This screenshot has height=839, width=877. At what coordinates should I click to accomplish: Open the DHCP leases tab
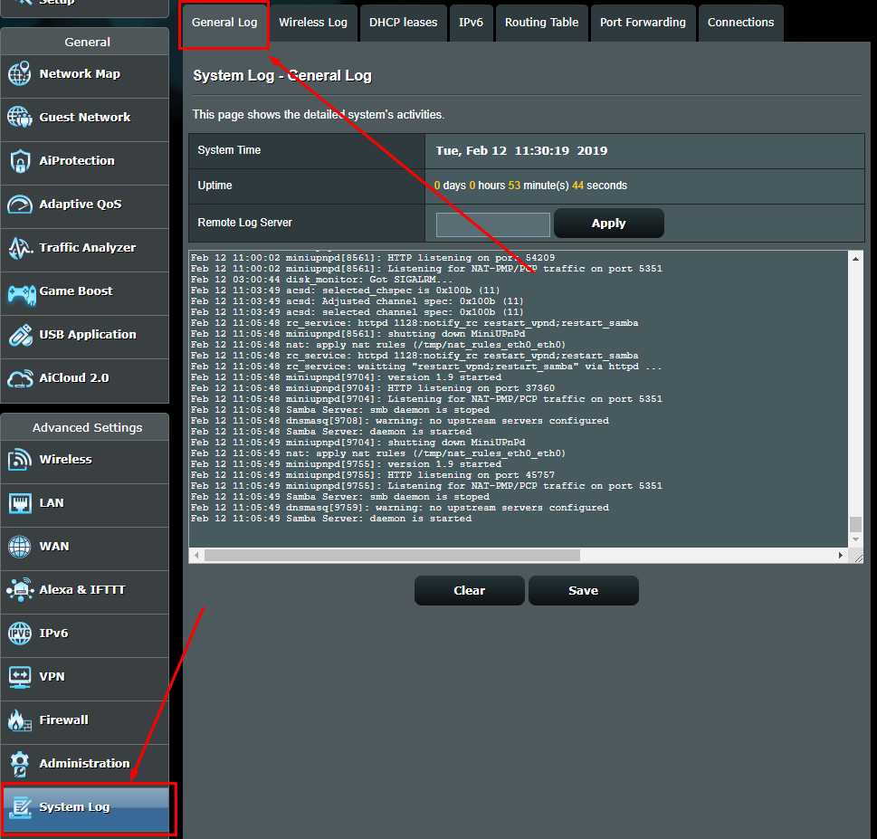pos(403,23)
